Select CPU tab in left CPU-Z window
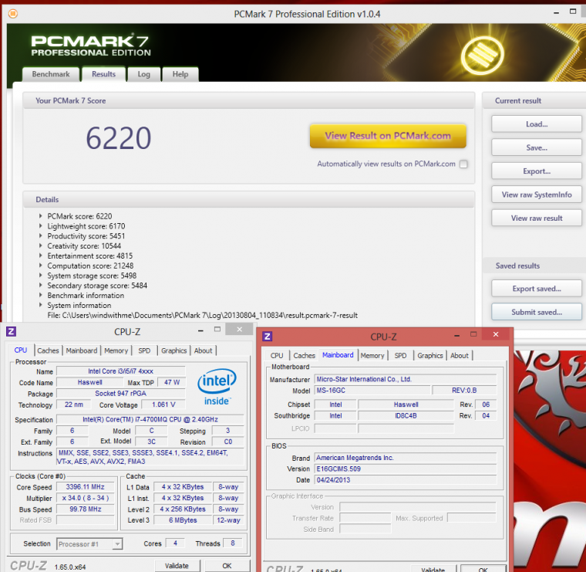Screen dimensions: 586x572 click(21, 350)
